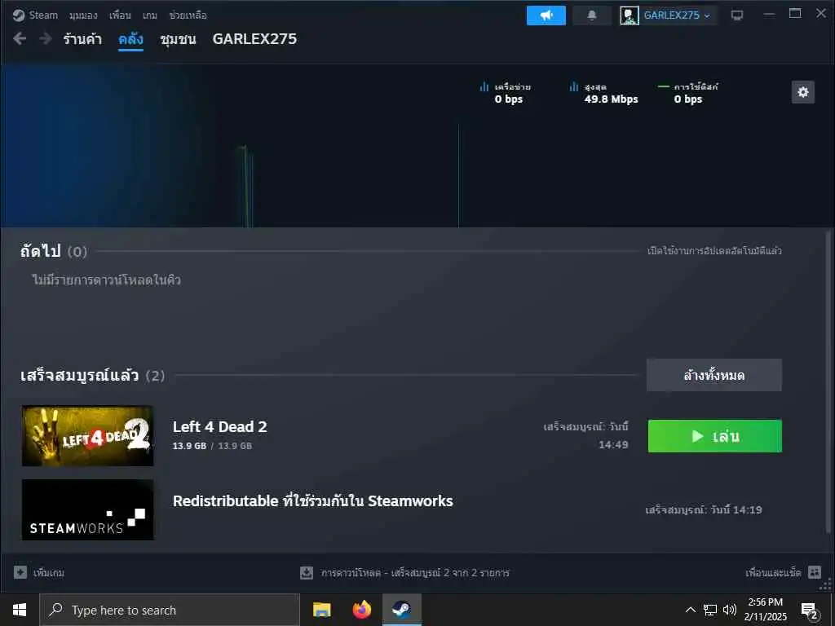This screenshot has width=835, height=626.
Task: Open the GARLEX275 profile tab
Action: [x=254, y=39]
